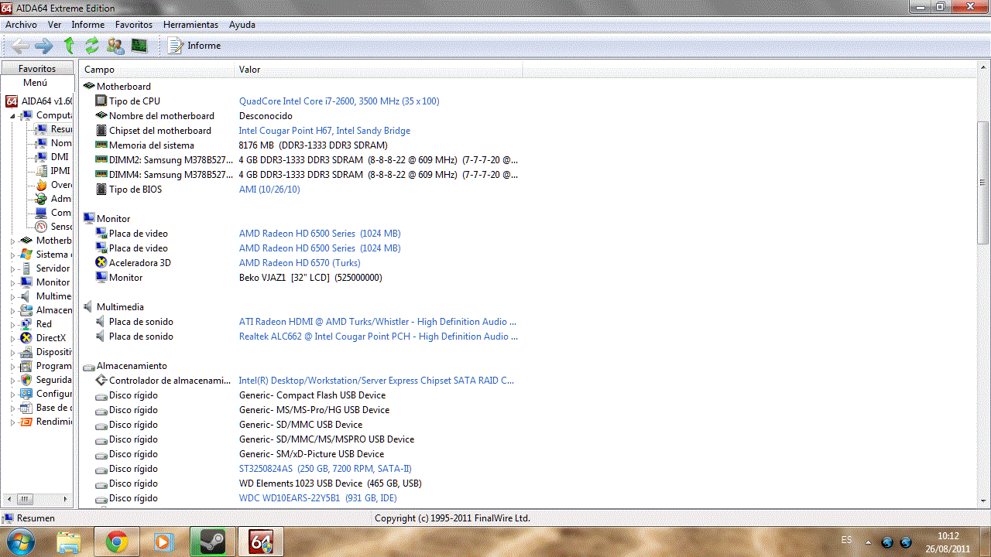
Task: Open the Ayuda menu
Action: [242, 25]
